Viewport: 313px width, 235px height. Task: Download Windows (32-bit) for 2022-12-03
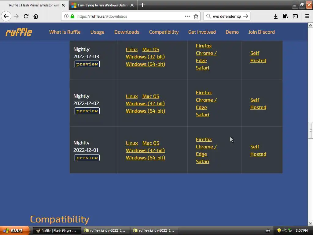point(145,57)
